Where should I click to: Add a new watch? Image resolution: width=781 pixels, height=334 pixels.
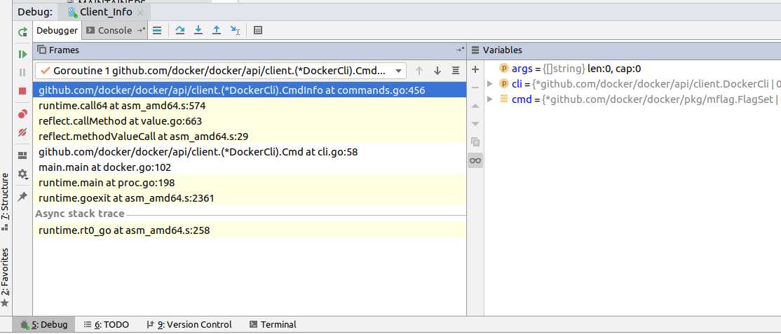475,70
